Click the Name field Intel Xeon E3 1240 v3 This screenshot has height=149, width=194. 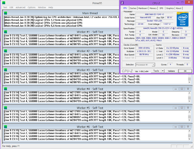tap(155, 14)
